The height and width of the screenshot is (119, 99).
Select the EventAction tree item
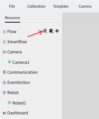click(19, 82)
